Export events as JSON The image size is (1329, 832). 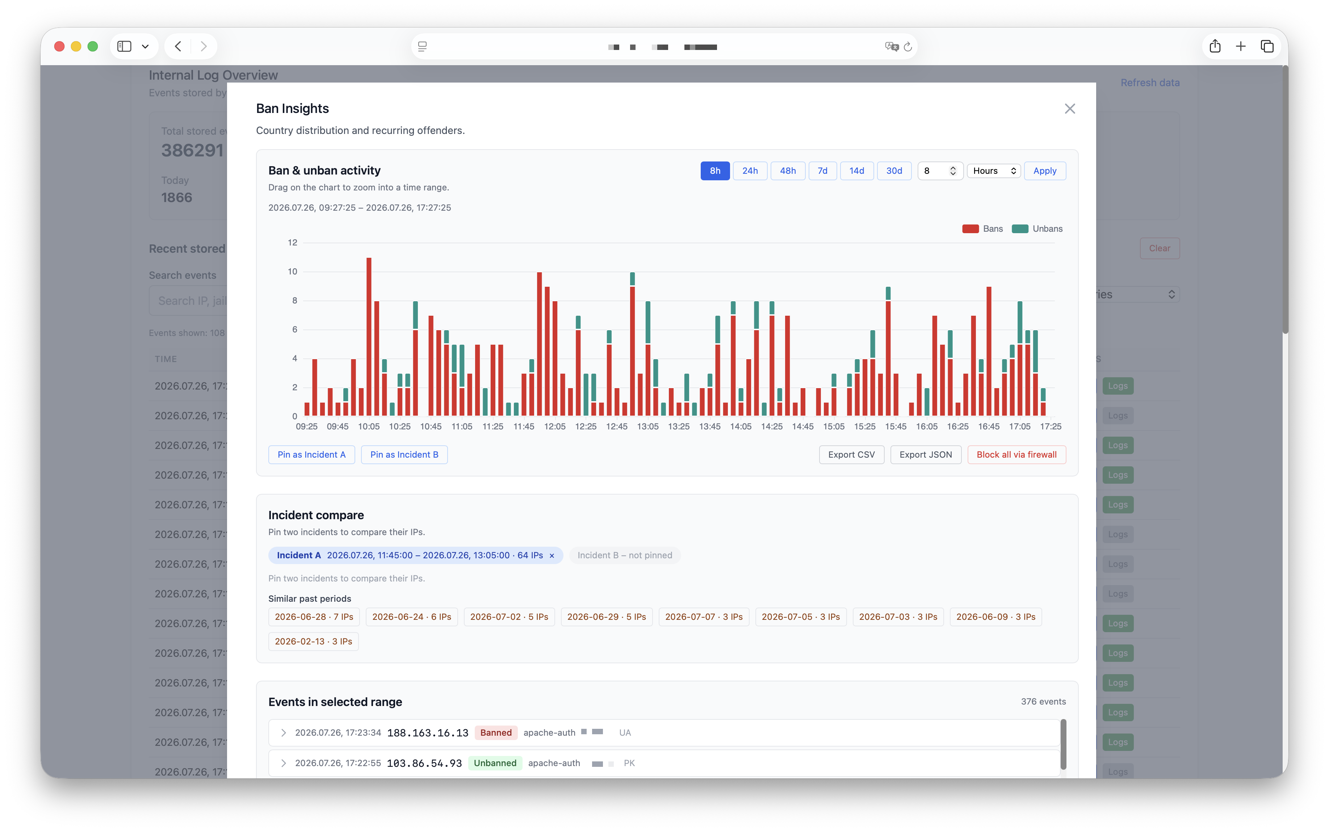pyautogui.click(x=926, y=454)
